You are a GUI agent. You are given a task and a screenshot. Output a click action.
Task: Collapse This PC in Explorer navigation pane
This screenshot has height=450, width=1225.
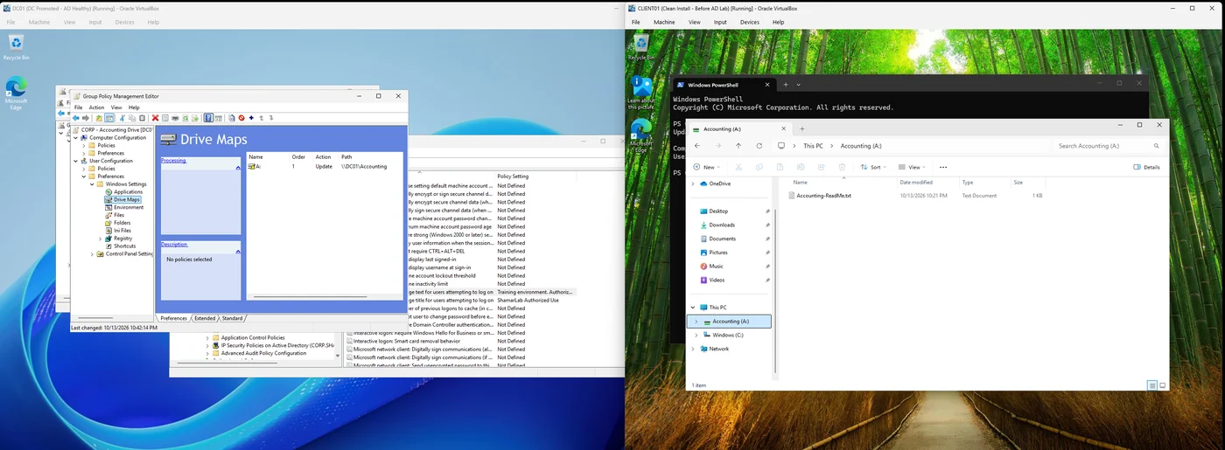pyautogui.click(x=693, y=308)
